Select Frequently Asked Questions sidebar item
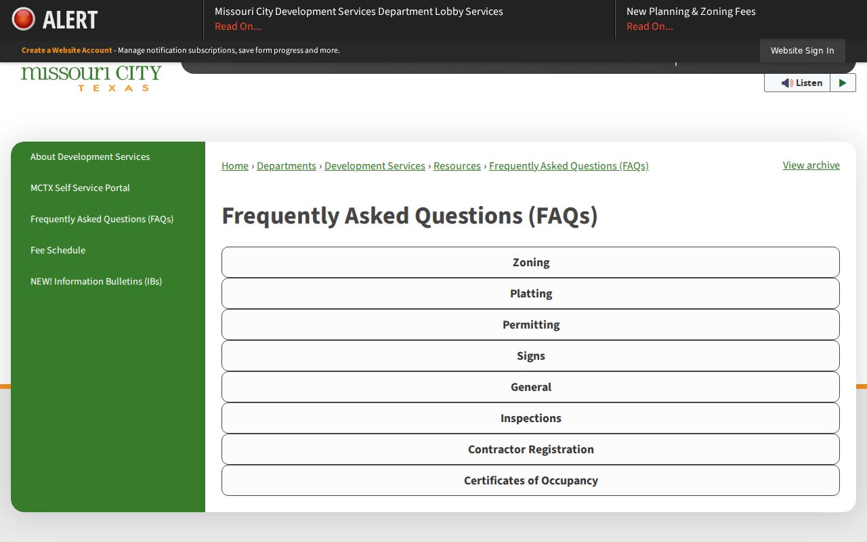The image size is (867, 542). click(x=102, y=219)
